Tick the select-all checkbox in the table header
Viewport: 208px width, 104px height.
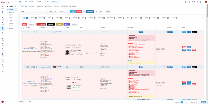(x=23, y=28)
